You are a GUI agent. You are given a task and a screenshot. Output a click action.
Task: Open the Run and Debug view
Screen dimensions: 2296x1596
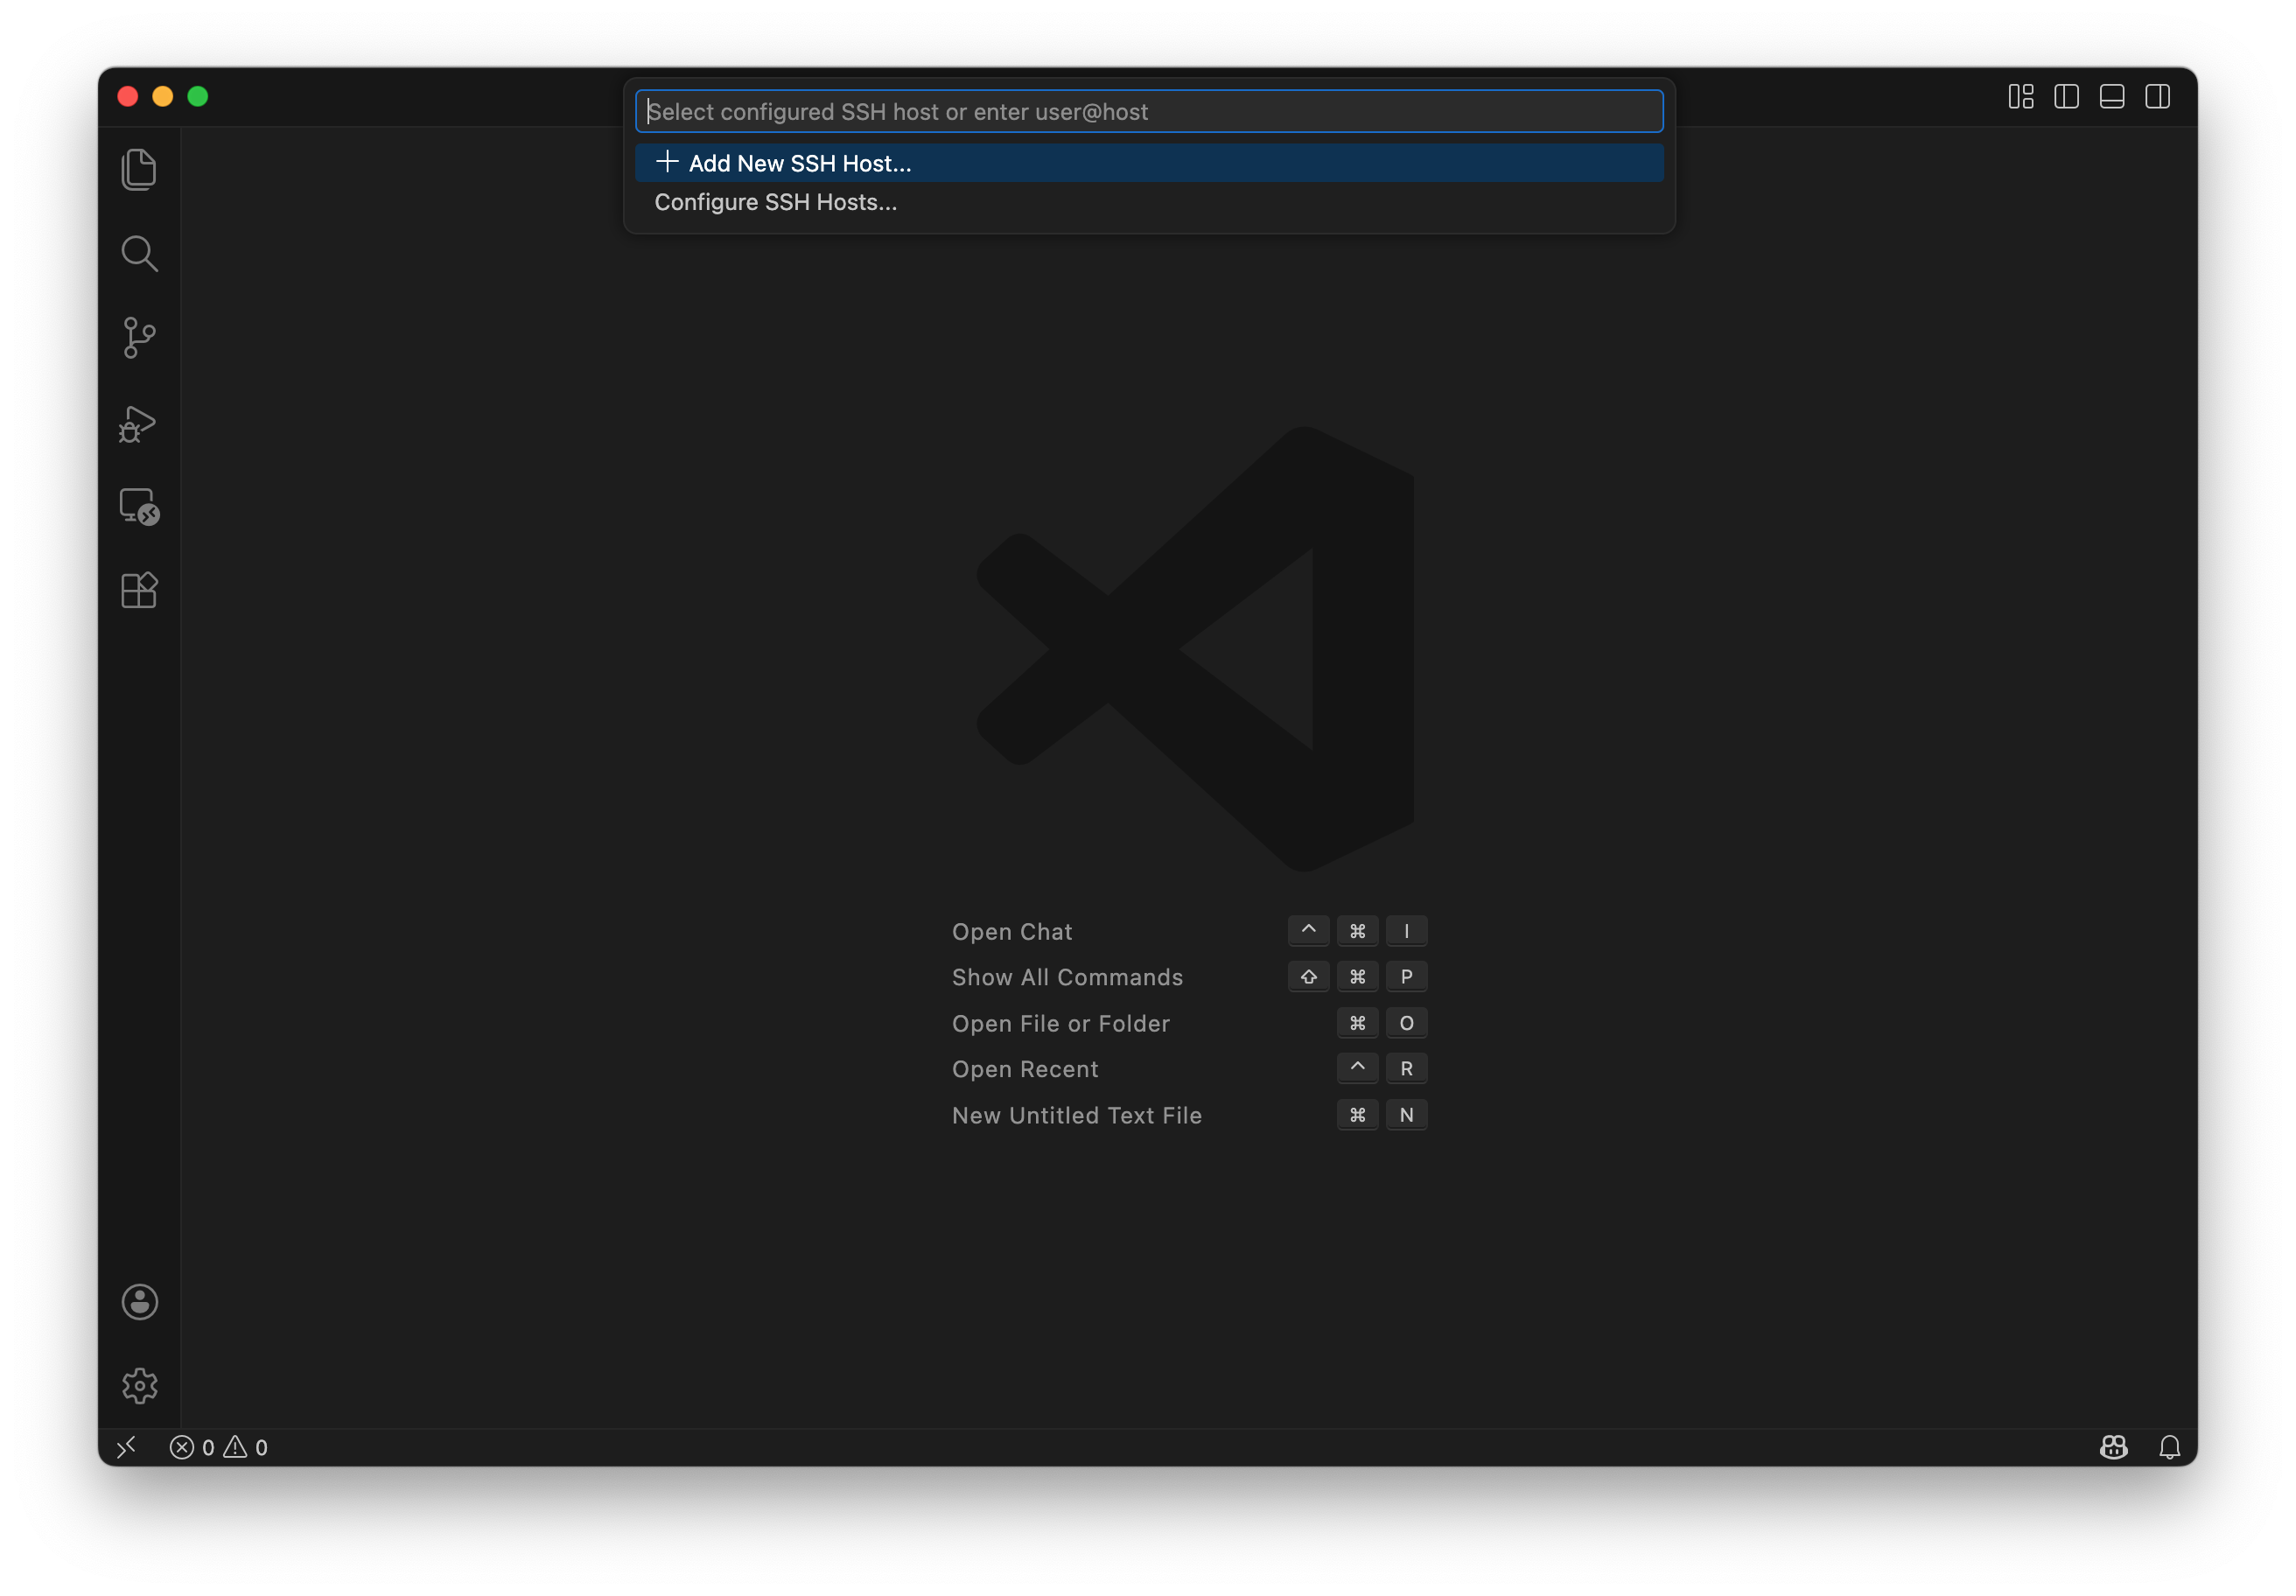(139, 423)
